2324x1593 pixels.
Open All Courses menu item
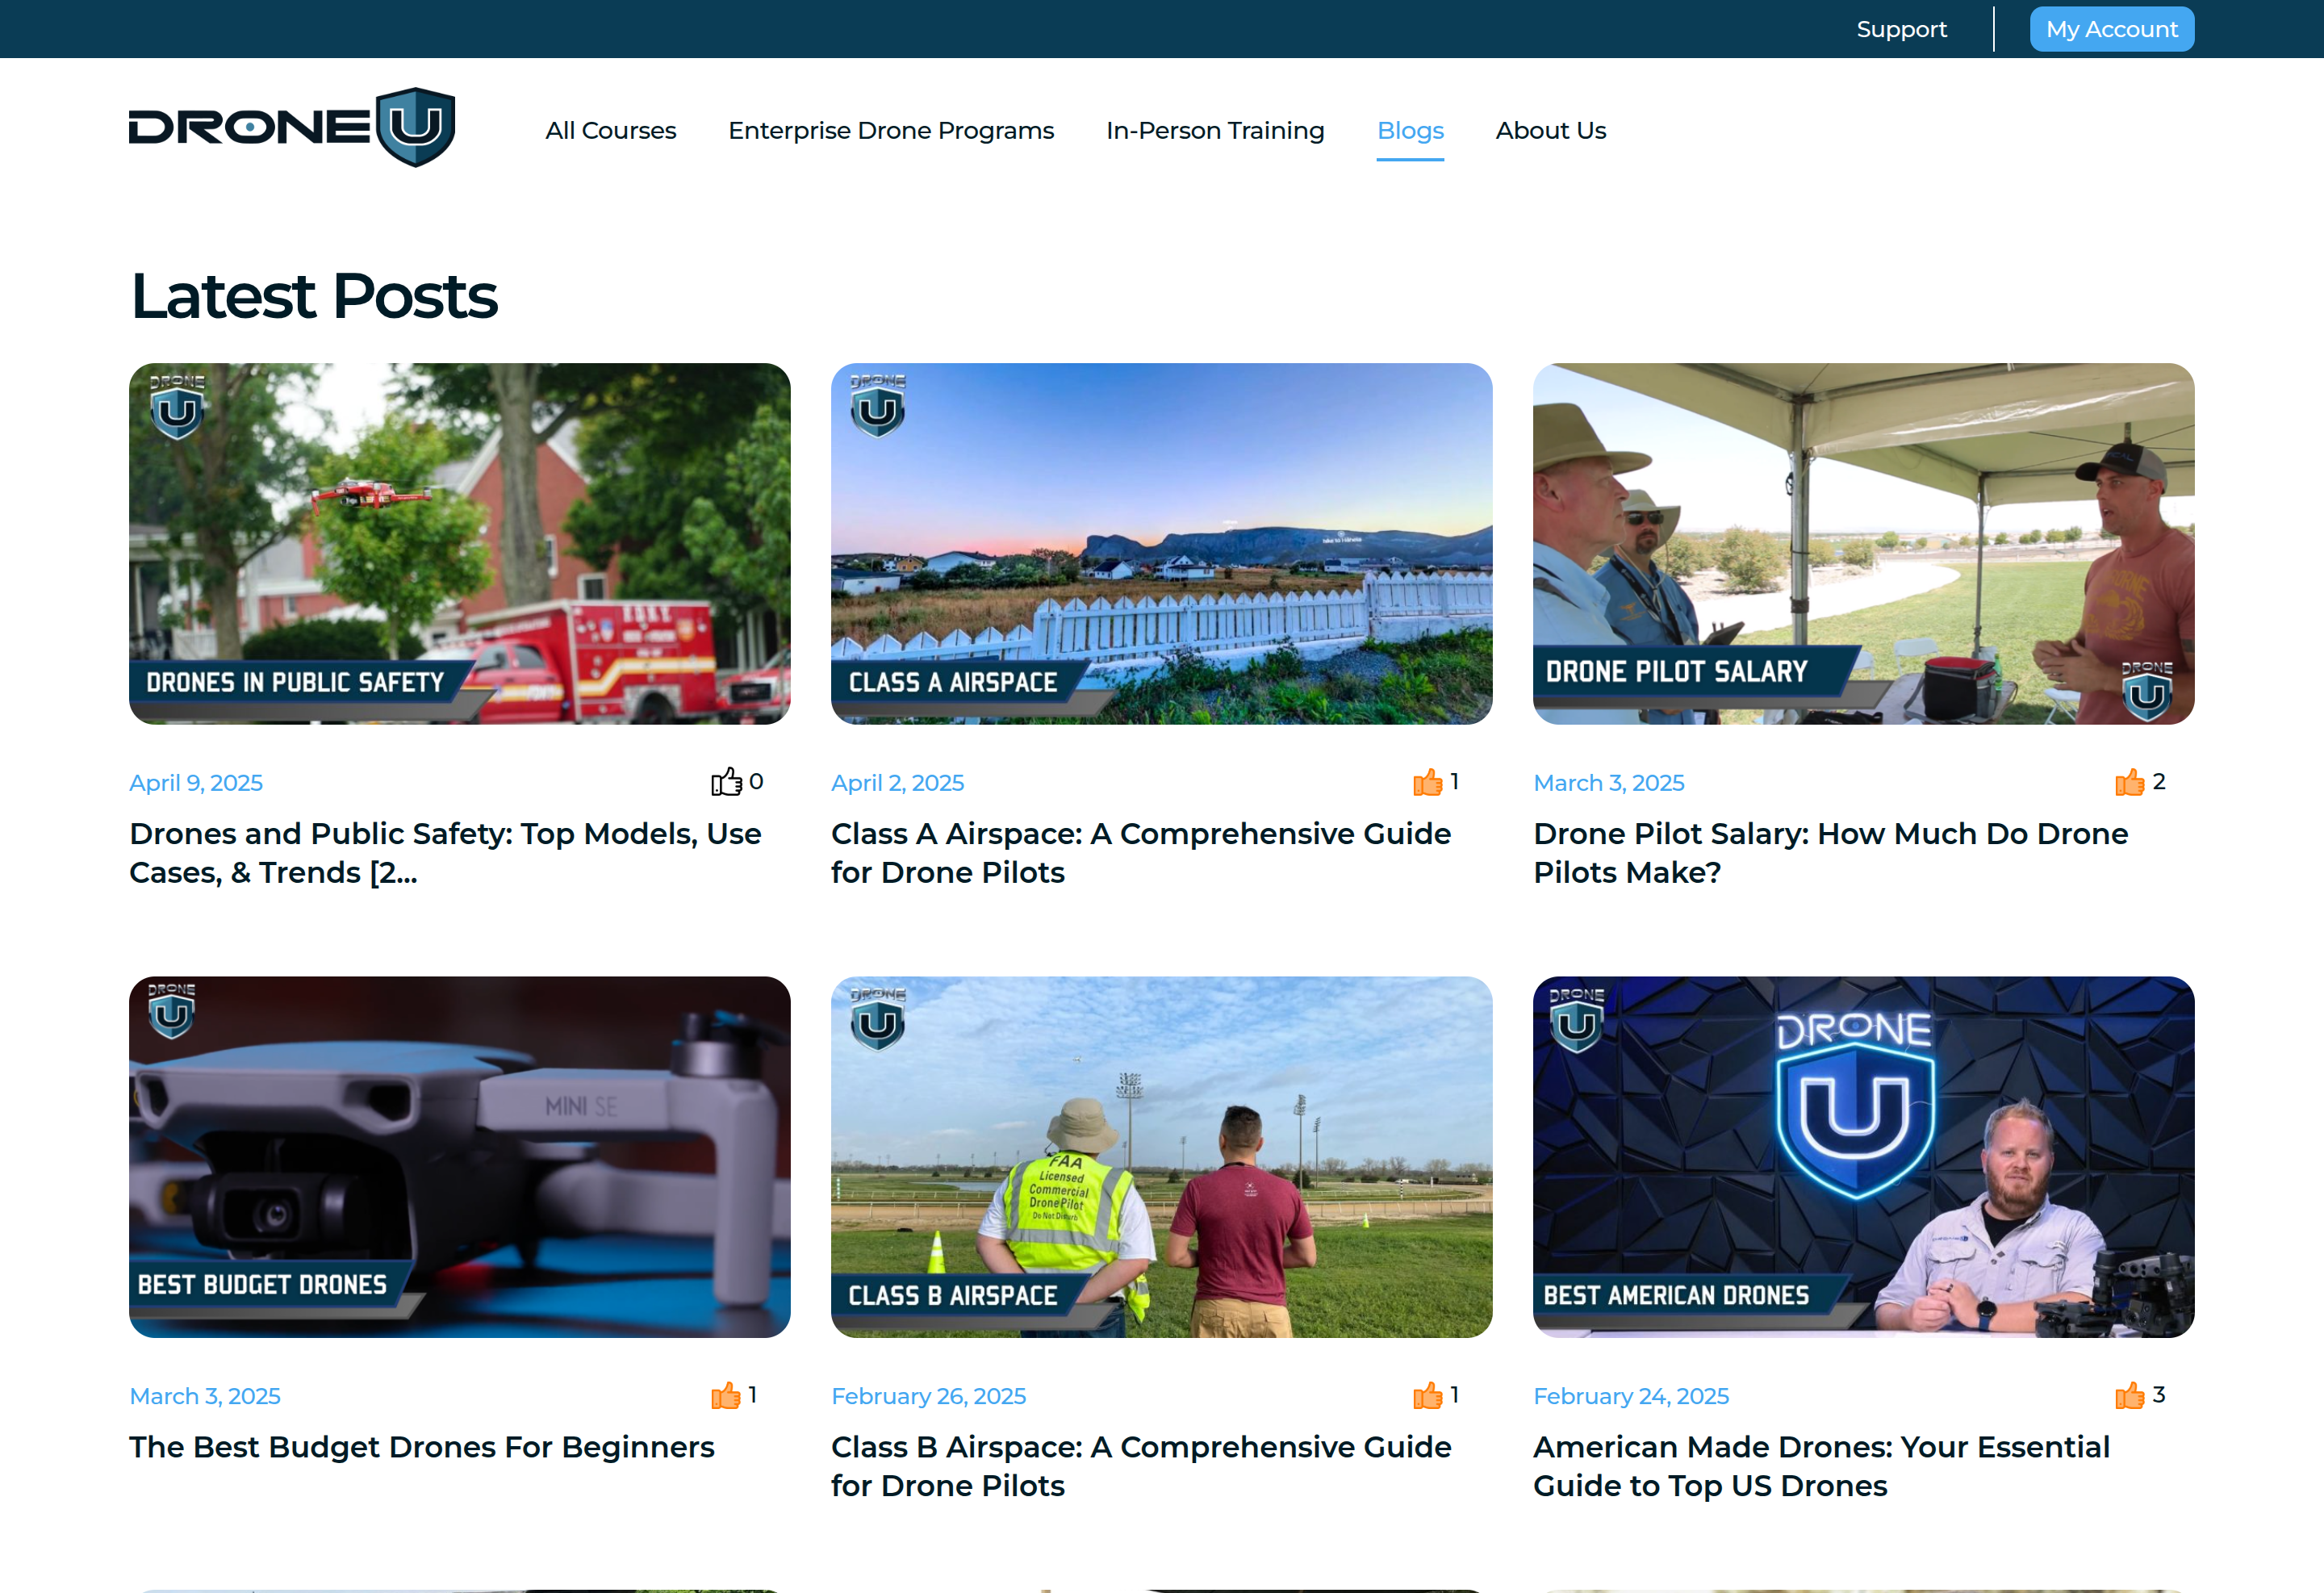[x=611, y=131]
